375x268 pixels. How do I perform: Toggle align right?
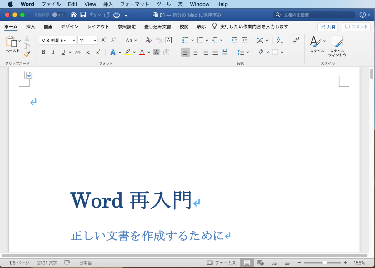205,52
